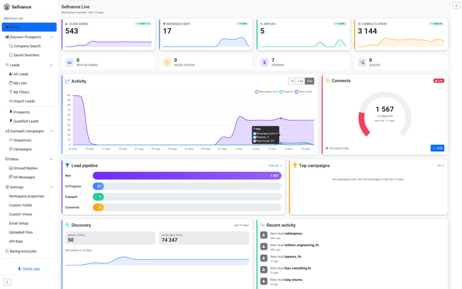Click the Add button on the Connects card
Image resolution: width=462 pixels, height=289 pixels.
(437, 148)
